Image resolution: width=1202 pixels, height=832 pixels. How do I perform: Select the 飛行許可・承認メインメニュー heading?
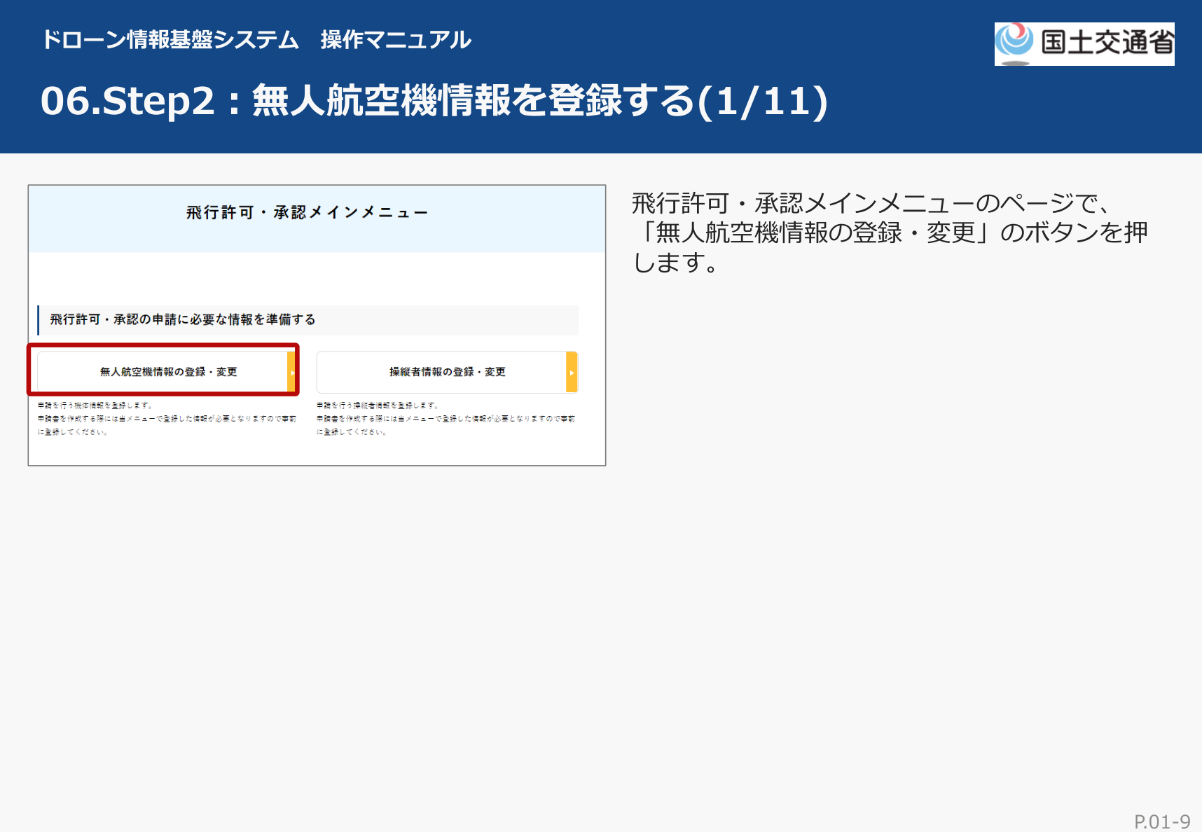(307, 212)
